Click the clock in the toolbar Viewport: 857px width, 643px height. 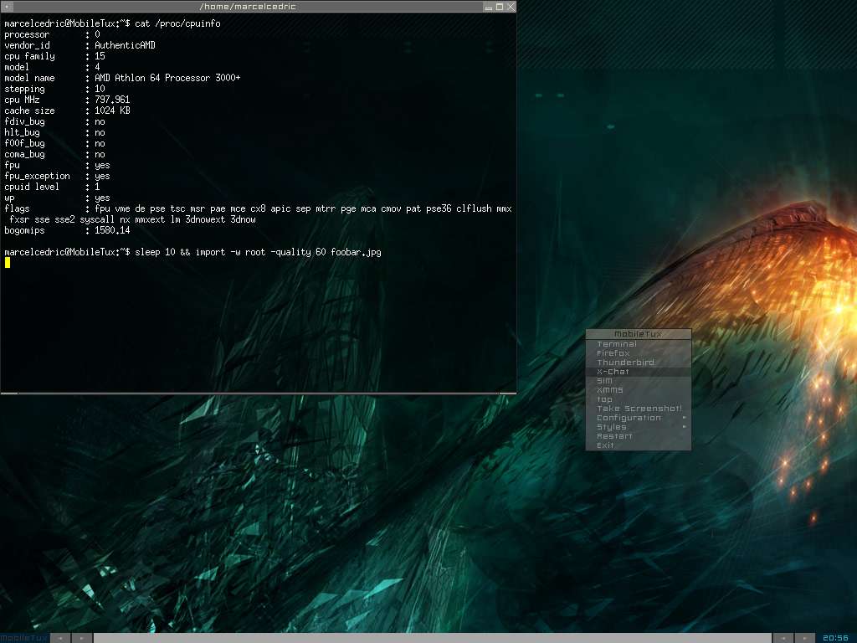(836, 638)
